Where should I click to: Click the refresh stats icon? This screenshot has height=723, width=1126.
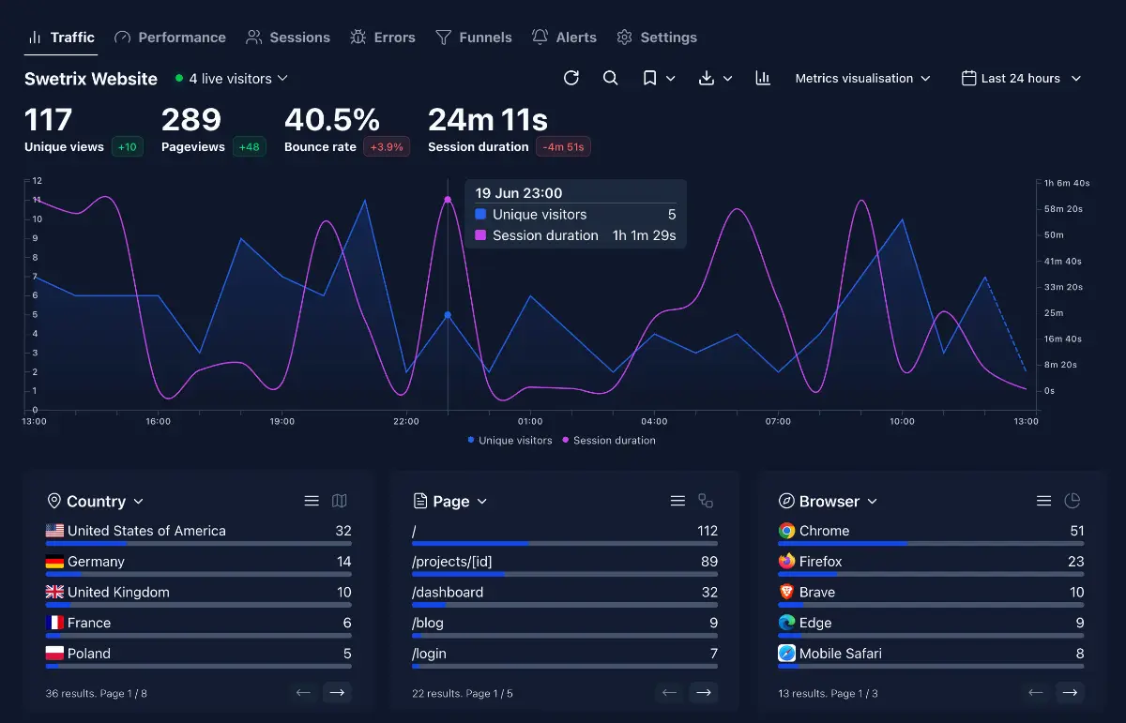pyautogui.click(x=571, y=78)
